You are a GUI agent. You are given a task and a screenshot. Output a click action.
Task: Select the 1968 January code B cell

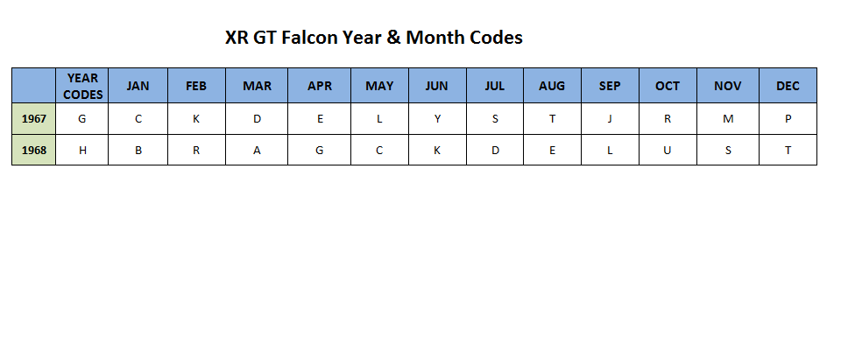(138, 150)
